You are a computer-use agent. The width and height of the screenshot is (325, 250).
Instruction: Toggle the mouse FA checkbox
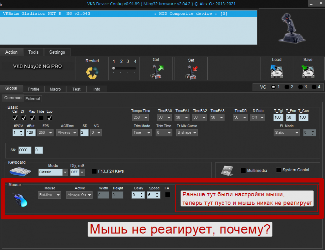click(x=168, y=195)
